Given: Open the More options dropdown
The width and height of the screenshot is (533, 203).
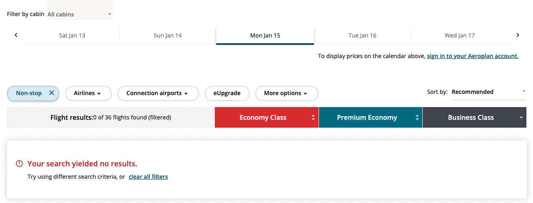Looking at the screenshot, I should [x=286, y=93].
